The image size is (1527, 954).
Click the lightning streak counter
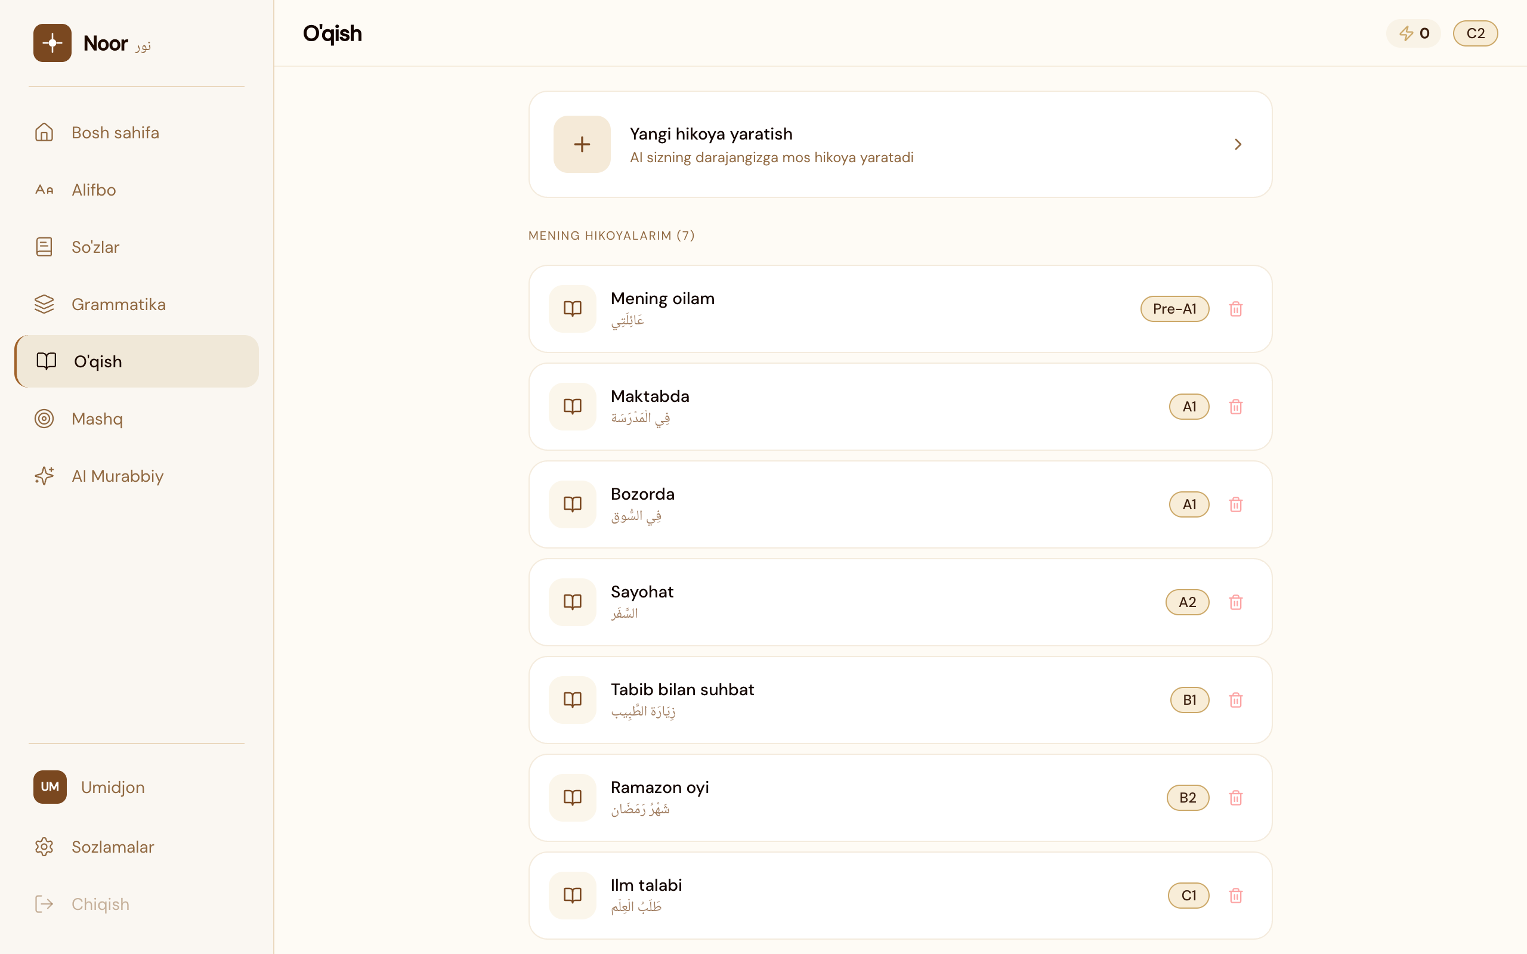tap(1414, 33)
